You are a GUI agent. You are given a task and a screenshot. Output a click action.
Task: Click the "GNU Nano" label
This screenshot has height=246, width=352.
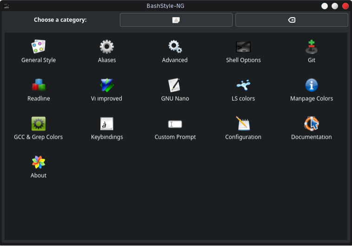pyautogui.click(x=175, y=98)
